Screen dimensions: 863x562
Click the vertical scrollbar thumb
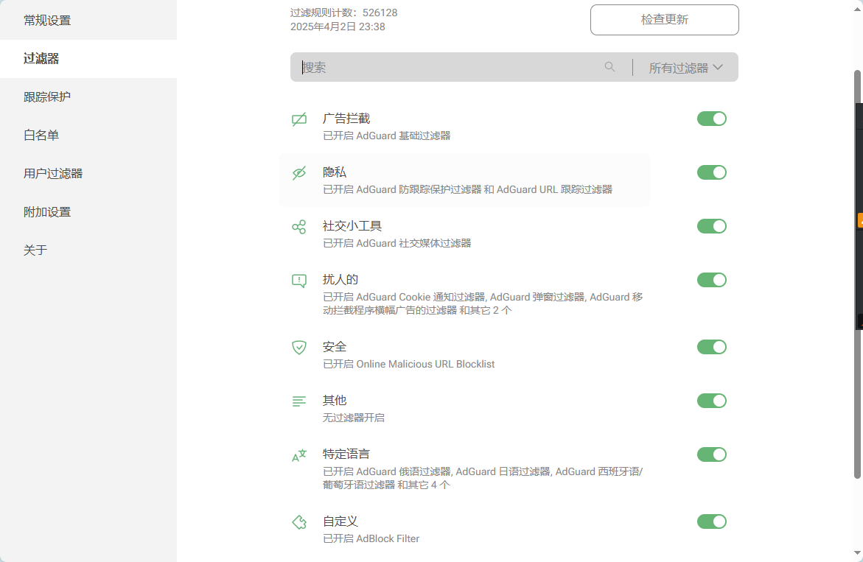[x=857, y=275]
